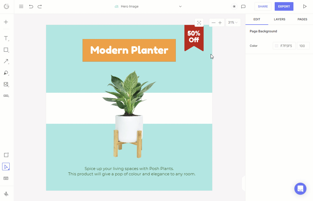Undo the last action
Screen dimensions: 313x201
click(31, 6)
